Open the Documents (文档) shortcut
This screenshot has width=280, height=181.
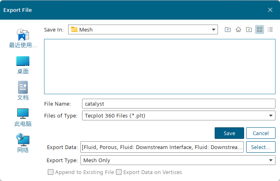23,91
